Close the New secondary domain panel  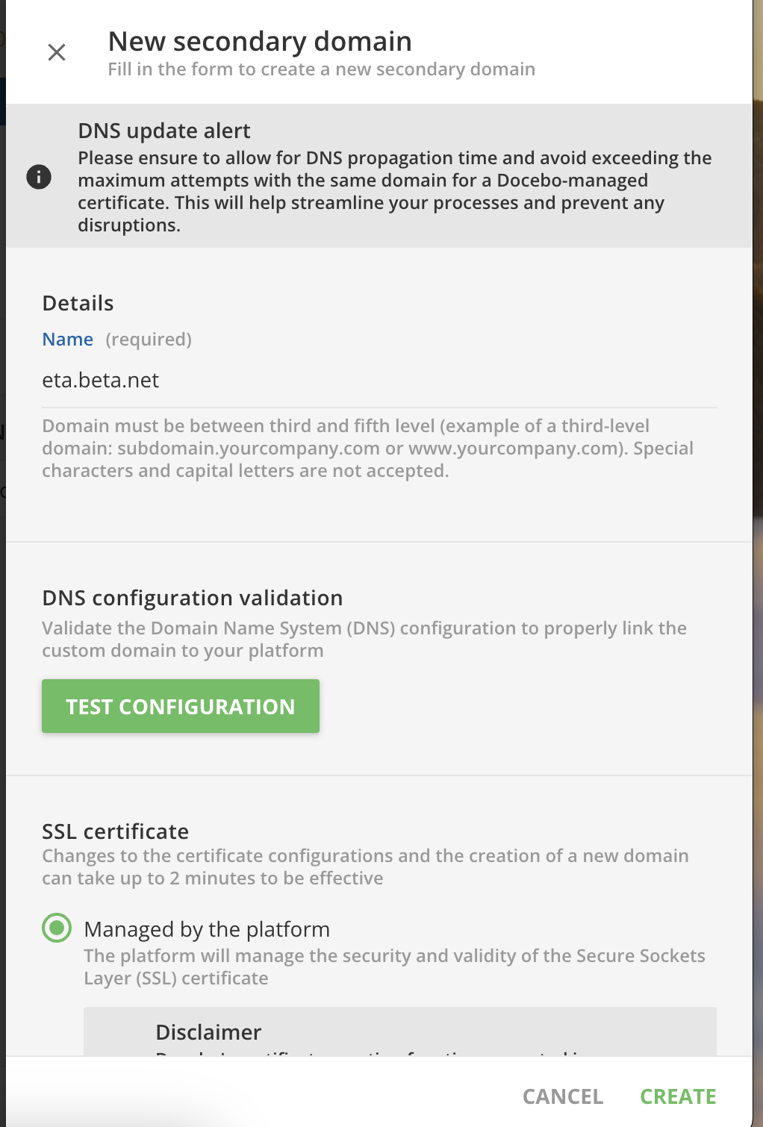tap(57, 52)
